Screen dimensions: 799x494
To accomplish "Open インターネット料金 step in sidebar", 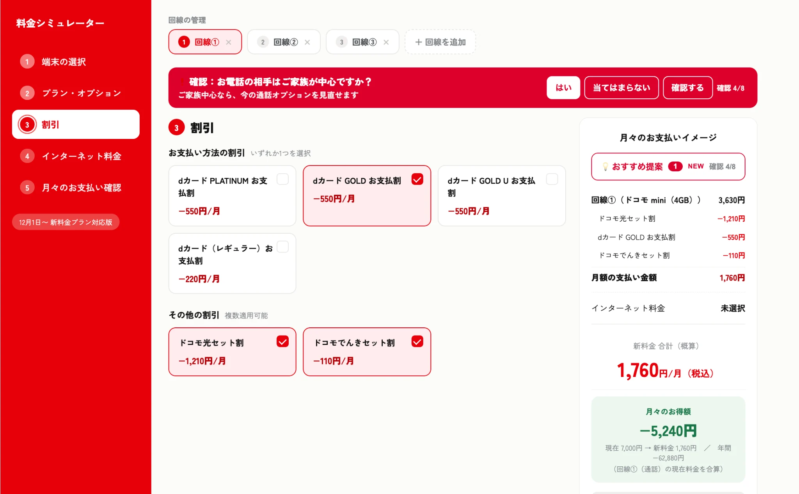I will point(76,156).
